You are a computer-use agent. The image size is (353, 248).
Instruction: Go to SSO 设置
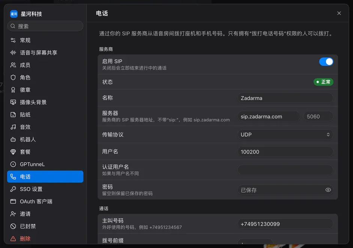click(45, 189)
